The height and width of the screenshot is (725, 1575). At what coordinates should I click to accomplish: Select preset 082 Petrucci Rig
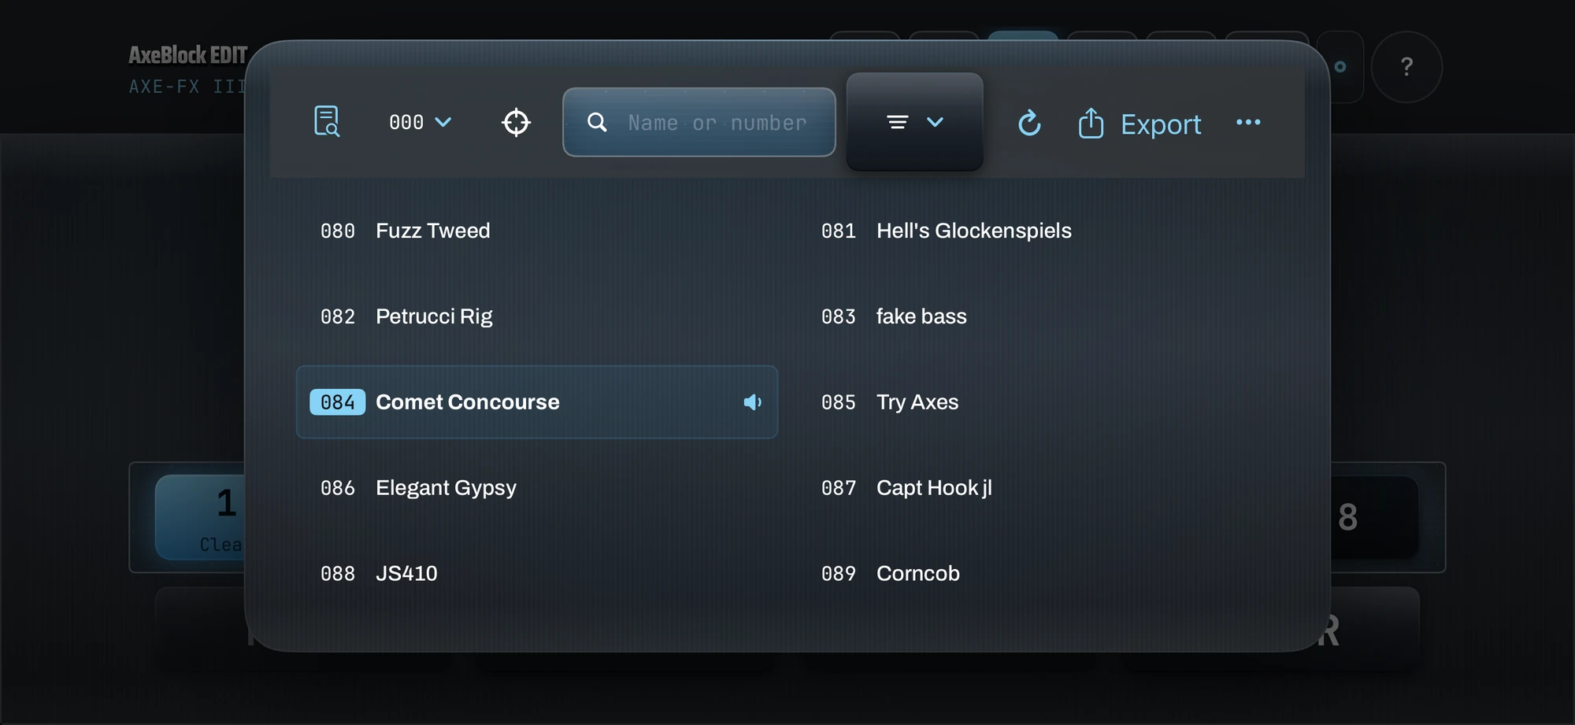point(537,316)
